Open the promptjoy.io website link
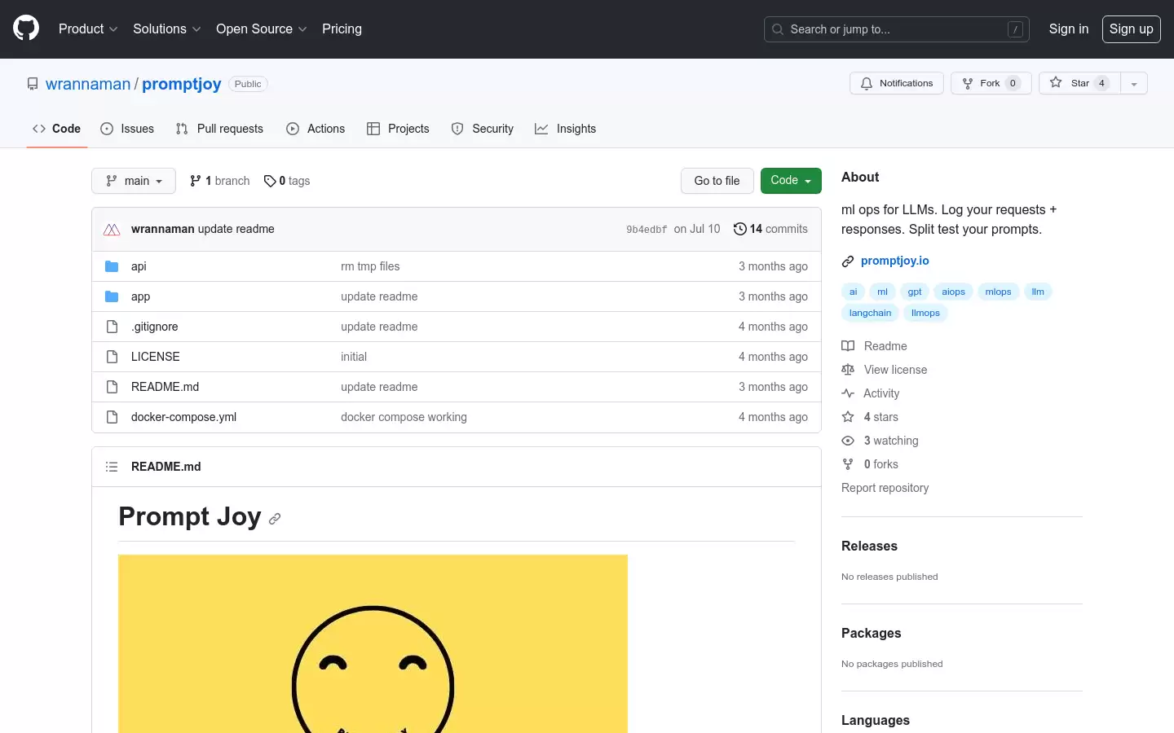1174x733 pixels. click(x=894, y=261)
